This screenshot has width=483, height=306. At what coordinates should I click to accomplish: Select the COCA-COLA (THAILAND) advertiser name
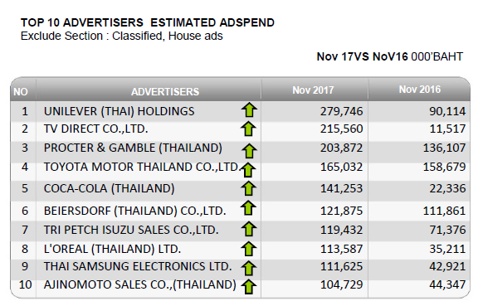[109, 188]
